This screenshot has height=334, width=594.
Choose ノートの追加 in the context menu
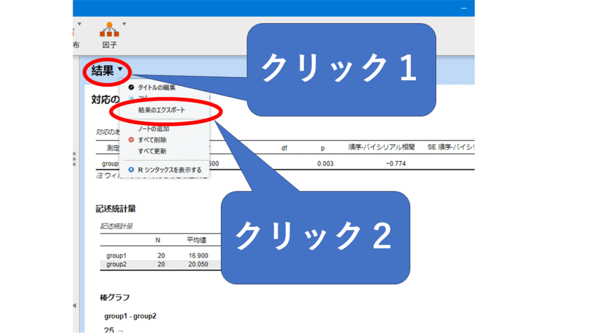coord(154,129)
